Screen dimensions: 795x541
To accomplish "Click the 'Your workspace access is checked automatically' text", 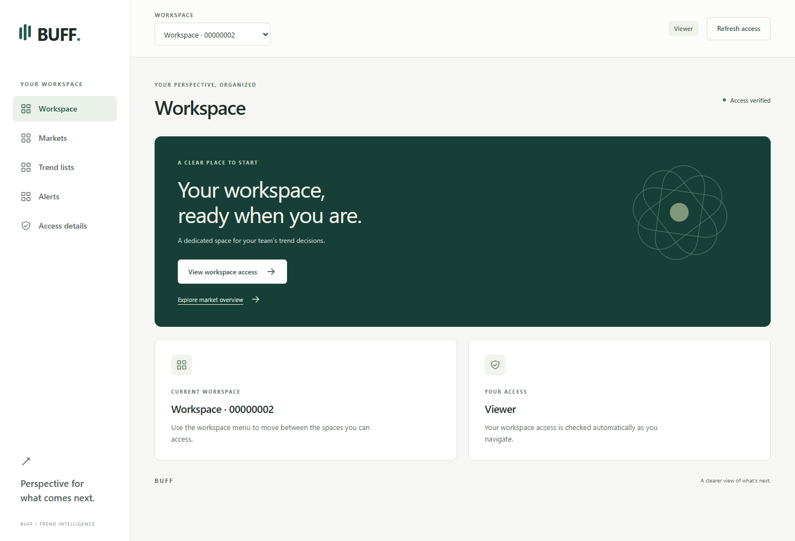I will pyautogui.click(x=571, y=433).
